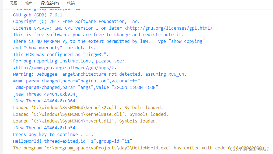Screen dimensions: 273x154
Task: Select the Loaded KernelBase.dll line
Action: [x=90, y=114]
